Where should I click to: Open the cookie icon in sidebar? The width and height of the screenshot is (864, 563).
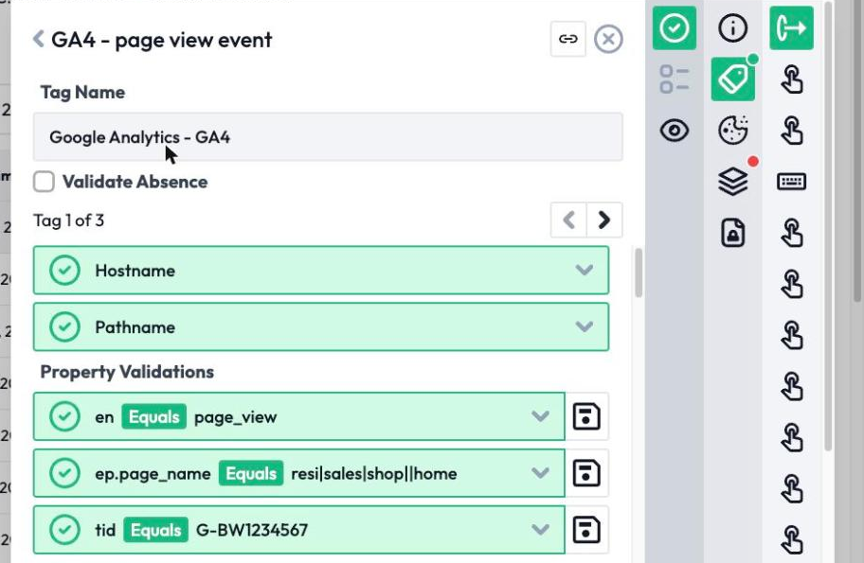[733, 131]
